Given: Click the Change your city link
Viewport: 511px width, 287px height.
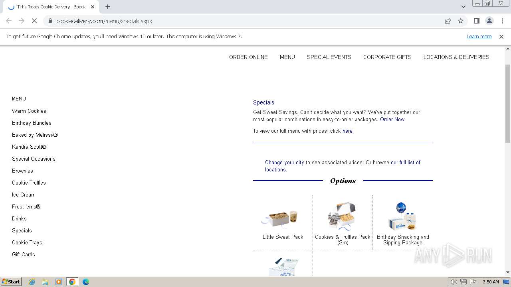Looking at the screenshot, I should 284,162.
